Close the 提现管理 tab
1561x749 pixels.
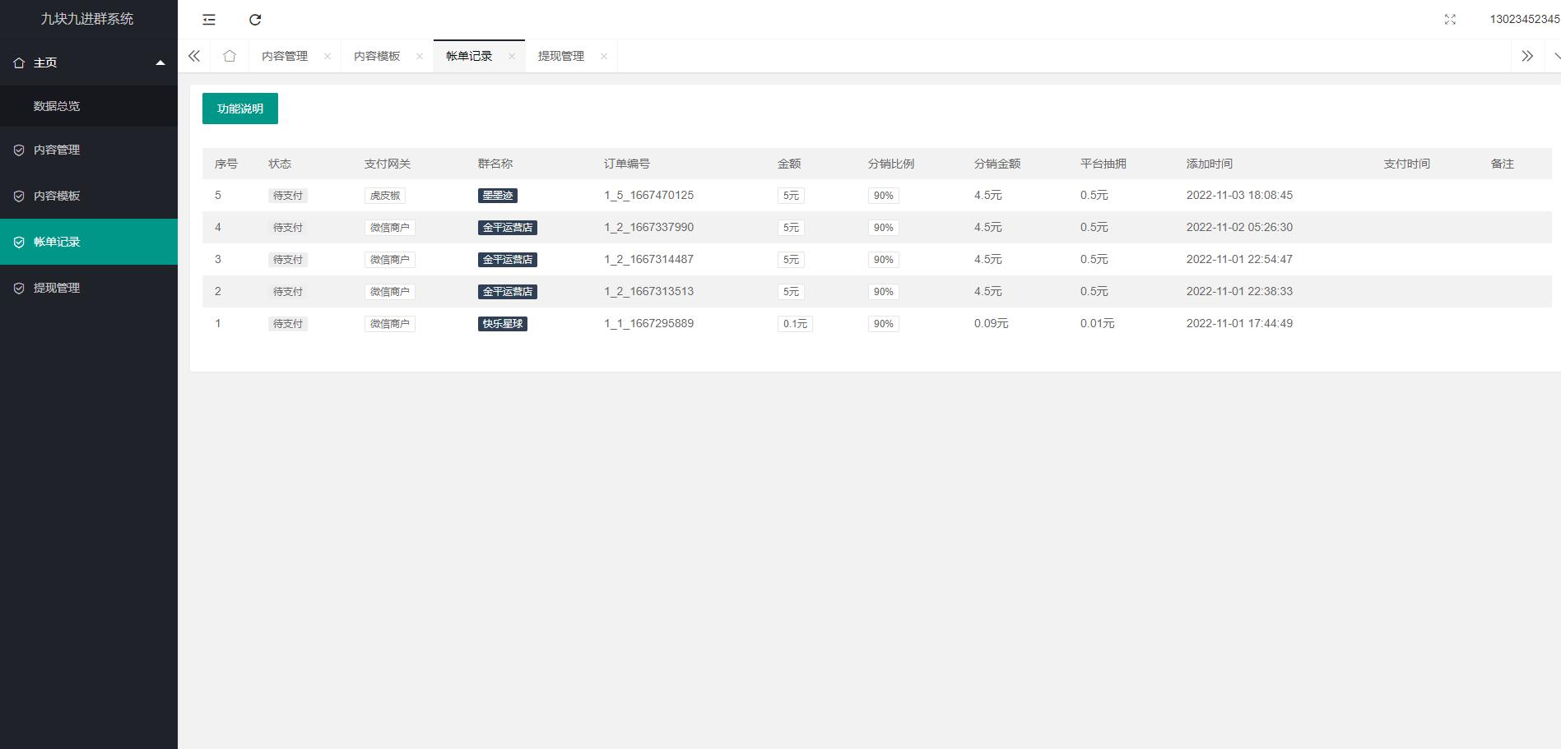click(604, 57)
